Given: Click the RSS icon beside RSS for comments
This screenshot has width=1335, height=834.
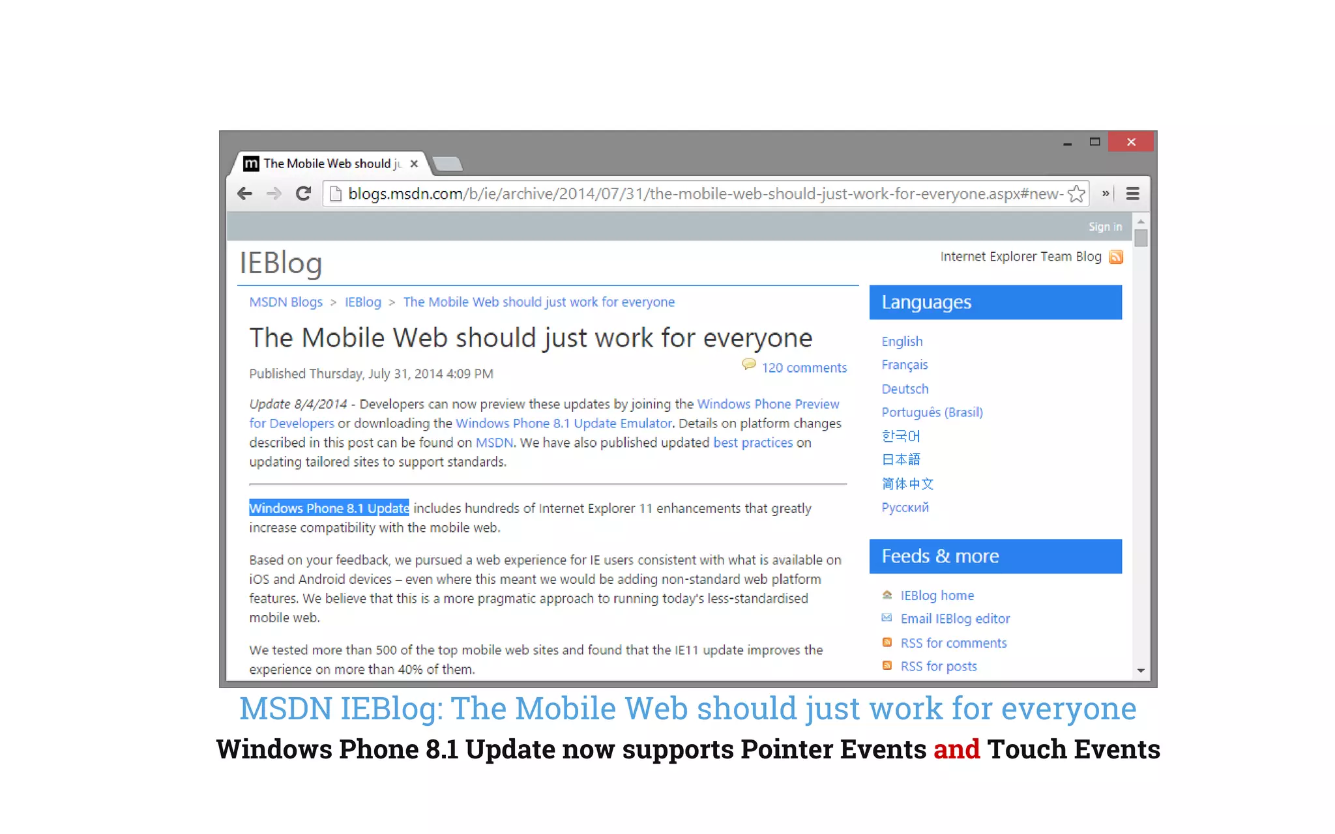Looking at the screenshot, I should pos(887,642).
